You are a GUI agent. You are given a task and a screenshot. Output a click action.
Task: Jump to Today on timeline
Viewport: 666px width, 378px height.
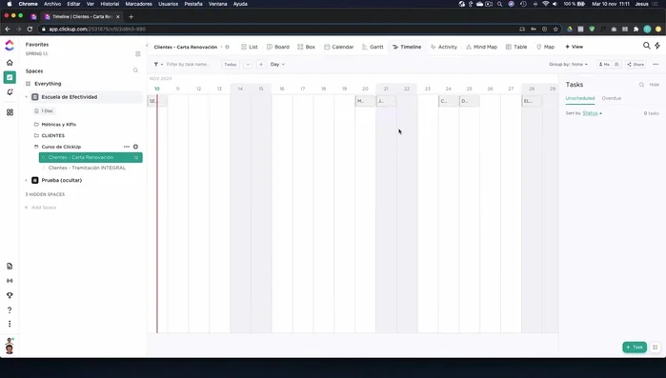(231, 65)
